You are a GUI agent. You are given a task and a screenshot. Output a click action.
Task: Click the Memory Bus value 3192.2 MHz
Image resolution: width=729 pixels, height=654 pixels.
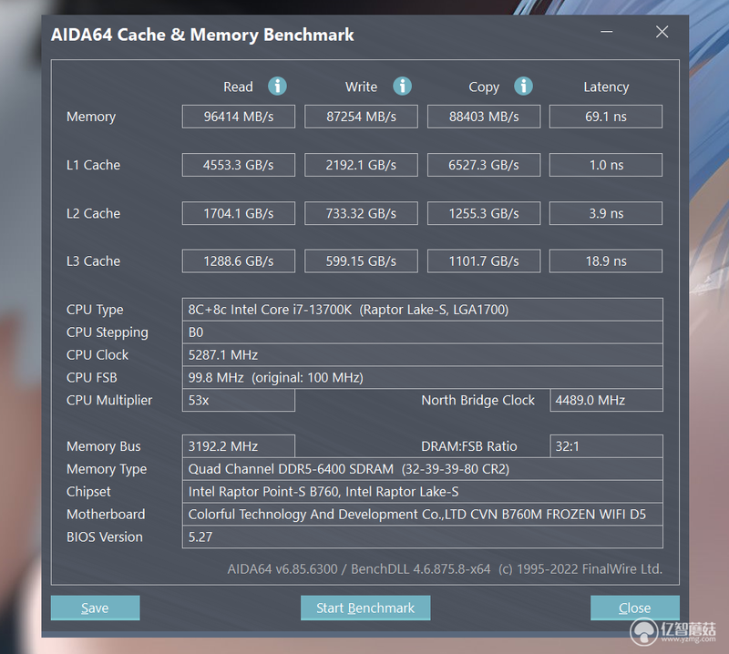239,446
